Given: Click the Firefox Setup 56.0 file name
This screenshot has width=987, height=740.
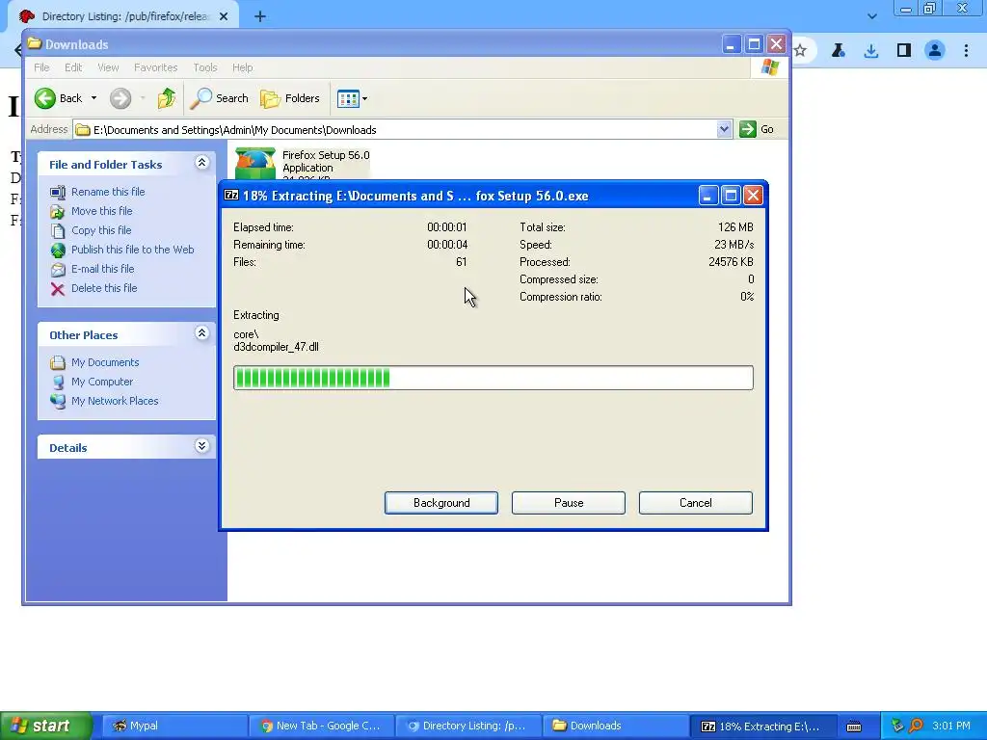Looking at the screenshot, I should pyautogui.click(x=326, y=155).
